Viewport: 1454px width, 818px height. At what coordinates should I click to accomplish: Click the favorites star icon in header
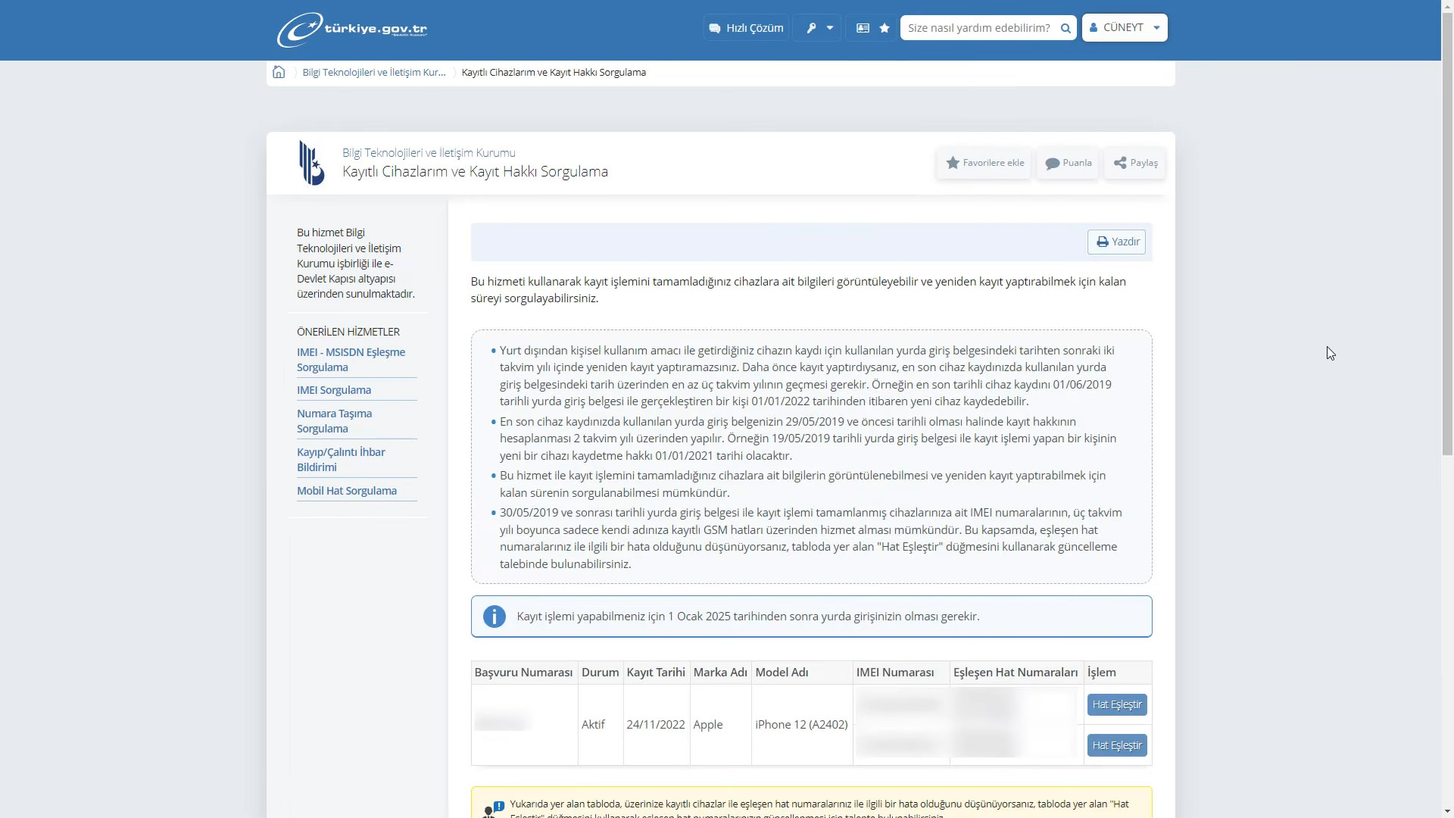click(x=885, y=28)
